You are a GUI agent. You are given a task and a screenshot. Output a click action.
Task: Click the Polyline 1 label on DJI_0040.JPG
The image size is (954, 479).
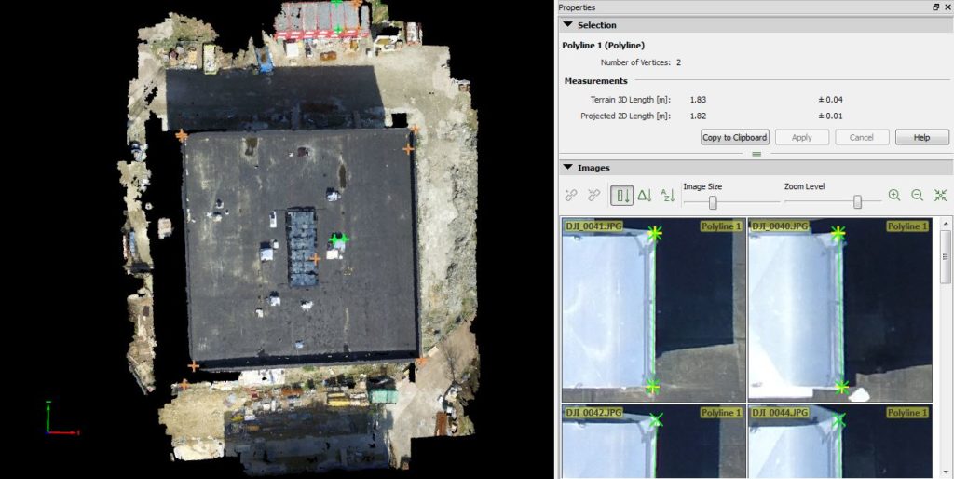[x=907, y=226]
